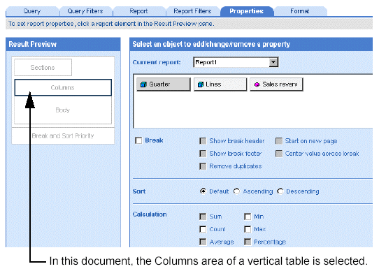Switch to the Query Filters tab
Image resolution: width=379 pixels, height=271 pixels.
point(85,11)
